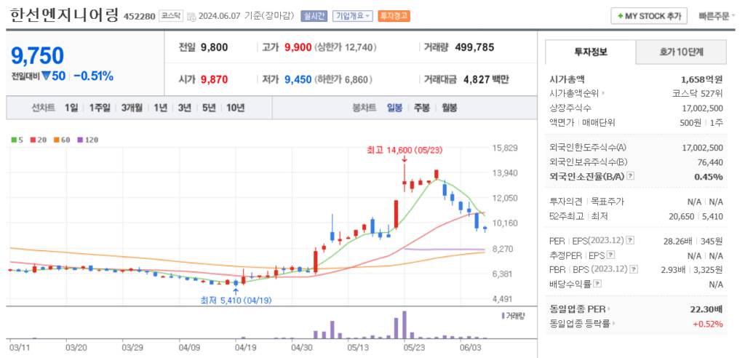Click the 28.26배 PER value
Image resolution: width=745 pixels, height=358 pixels.
click(x=678, y=241)
